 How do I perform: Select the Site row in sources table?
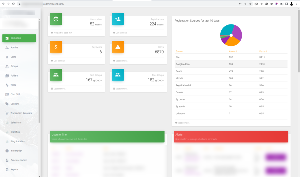[231, 57]
